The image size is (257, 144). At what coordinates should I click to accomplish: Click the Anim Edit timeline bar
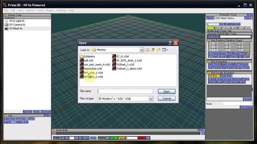128,133
